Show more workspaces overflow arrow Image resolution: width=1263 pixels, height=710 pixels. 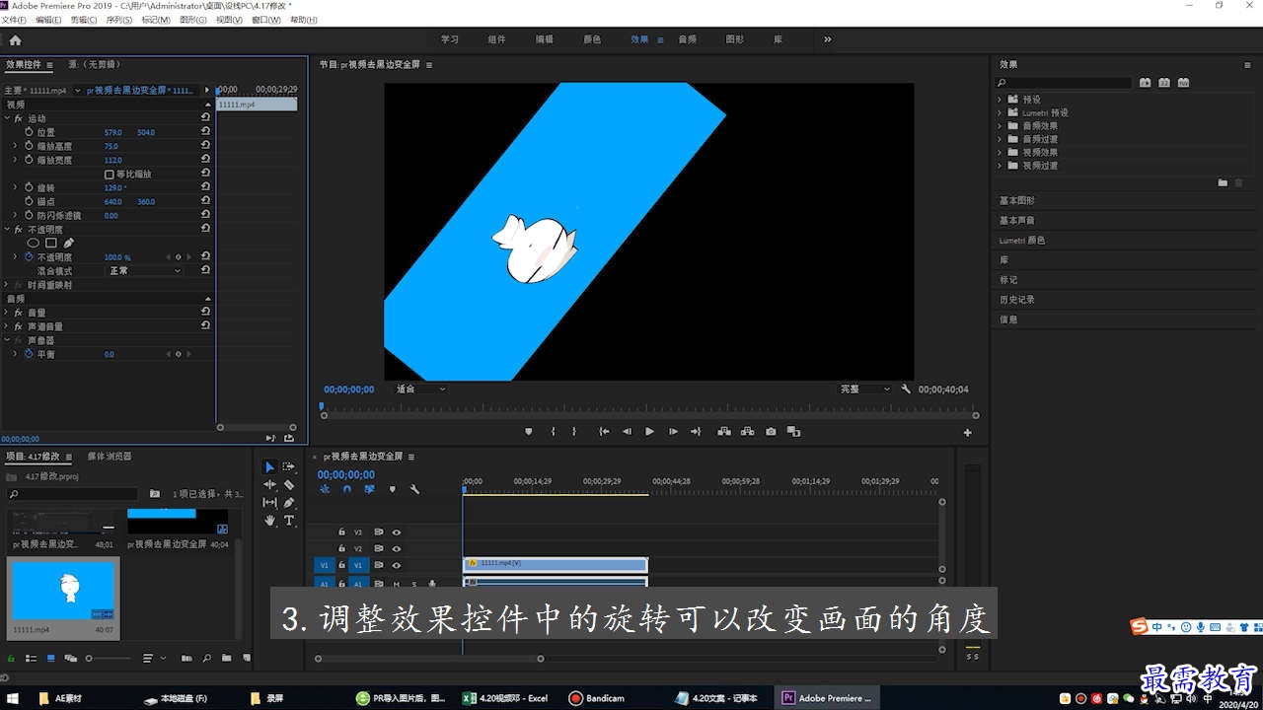click(827, 39)
